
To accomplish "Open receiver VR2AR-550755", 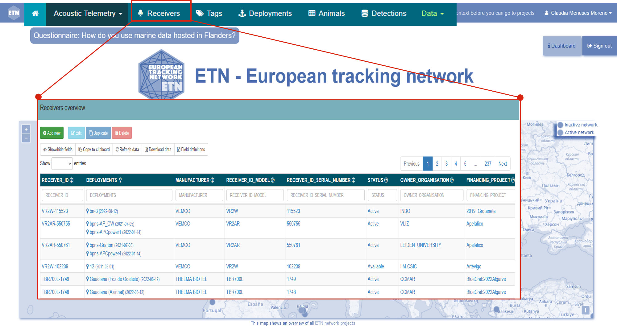I will tap(56, 224).
